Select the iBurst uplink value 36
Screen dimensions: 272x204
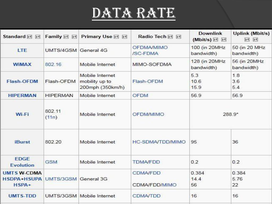coord(235,142)
